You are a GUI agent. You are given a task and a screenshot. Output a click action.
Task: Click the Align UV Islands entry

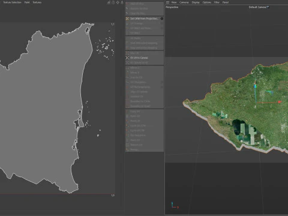pyautogui.click(x=145, y=92)
